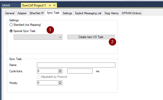Screen dimensions: 163x100
Task: Go to the Explicit Messaging List tab
Action: (x=88, y=13)
